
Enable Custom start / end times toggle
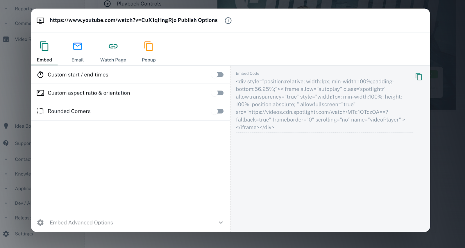coord(218,75)
